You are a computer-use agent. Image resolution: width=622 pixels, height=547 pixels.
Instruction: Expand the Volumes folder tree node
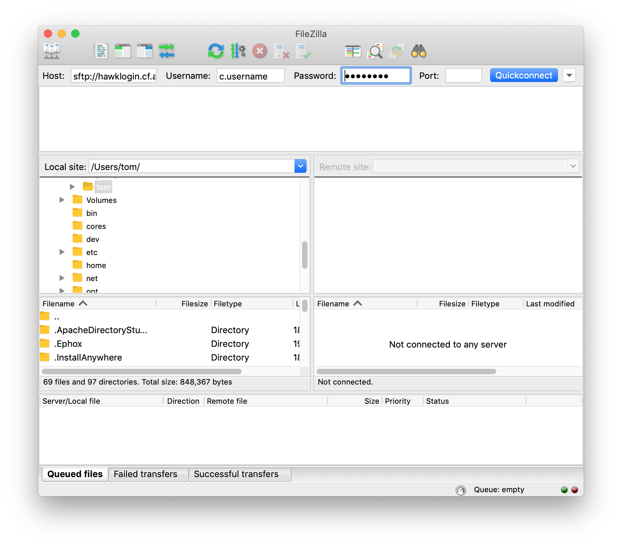coord(62,200)
